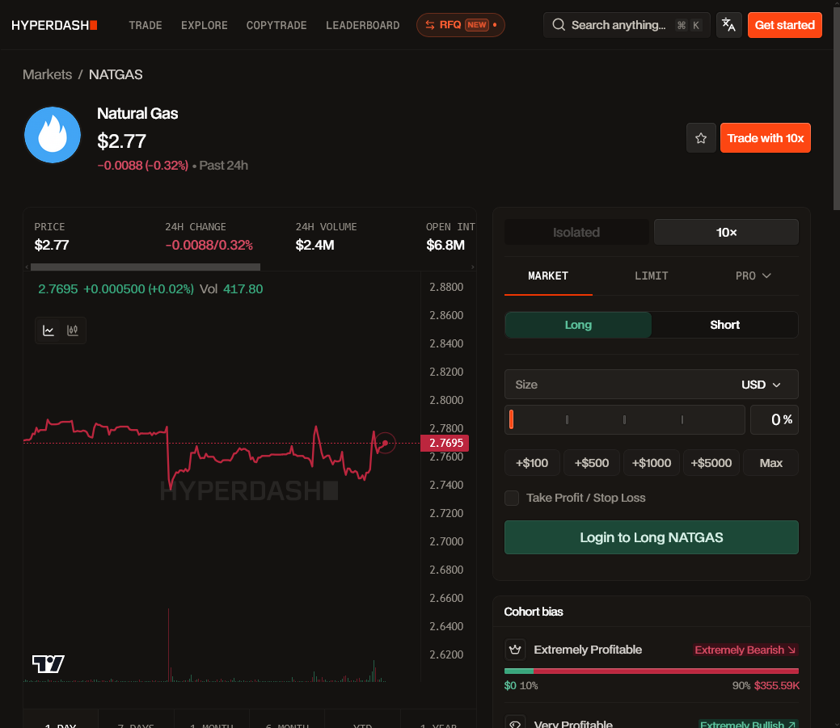840x728 pixels.
Task: Click the page vertical scrollbar
Action: click(x=836, y=107)
